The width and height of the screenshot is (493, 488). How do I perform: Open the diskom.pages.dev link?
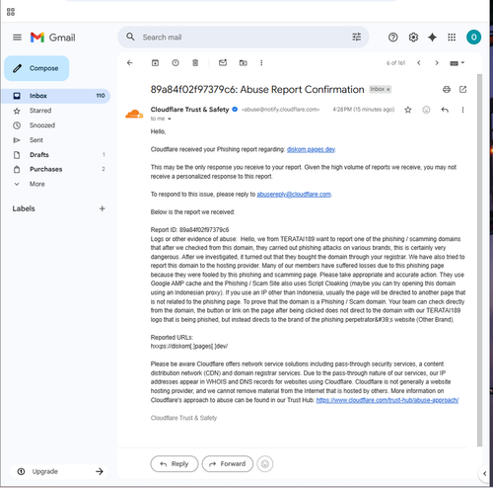(311, 149)
